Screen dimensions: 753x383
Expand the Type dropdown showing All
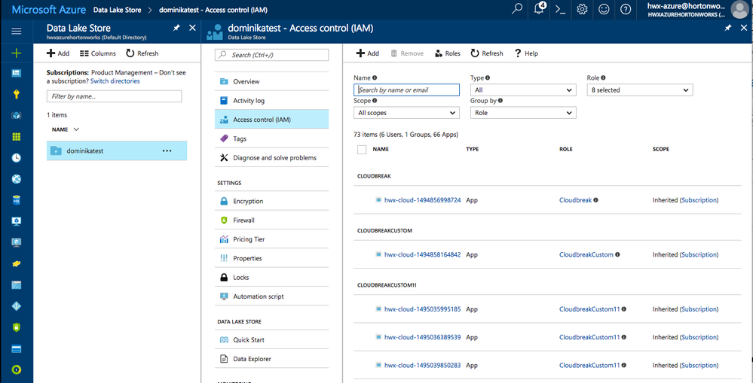tap(523, 90)
